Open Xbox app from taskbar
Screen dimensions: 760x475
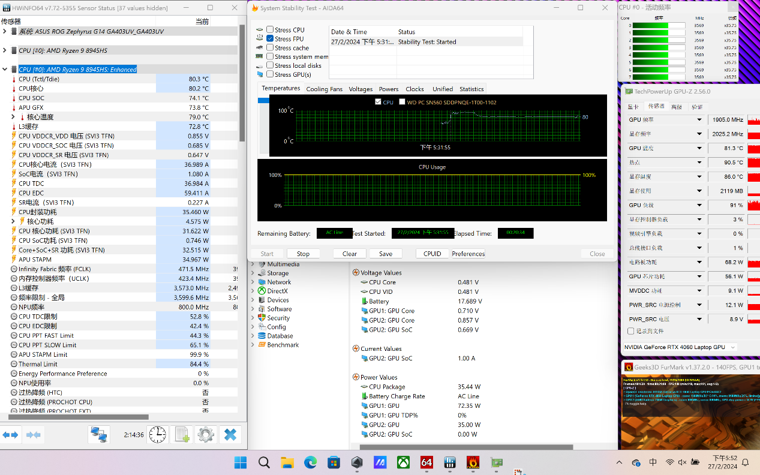click(404, 462)
